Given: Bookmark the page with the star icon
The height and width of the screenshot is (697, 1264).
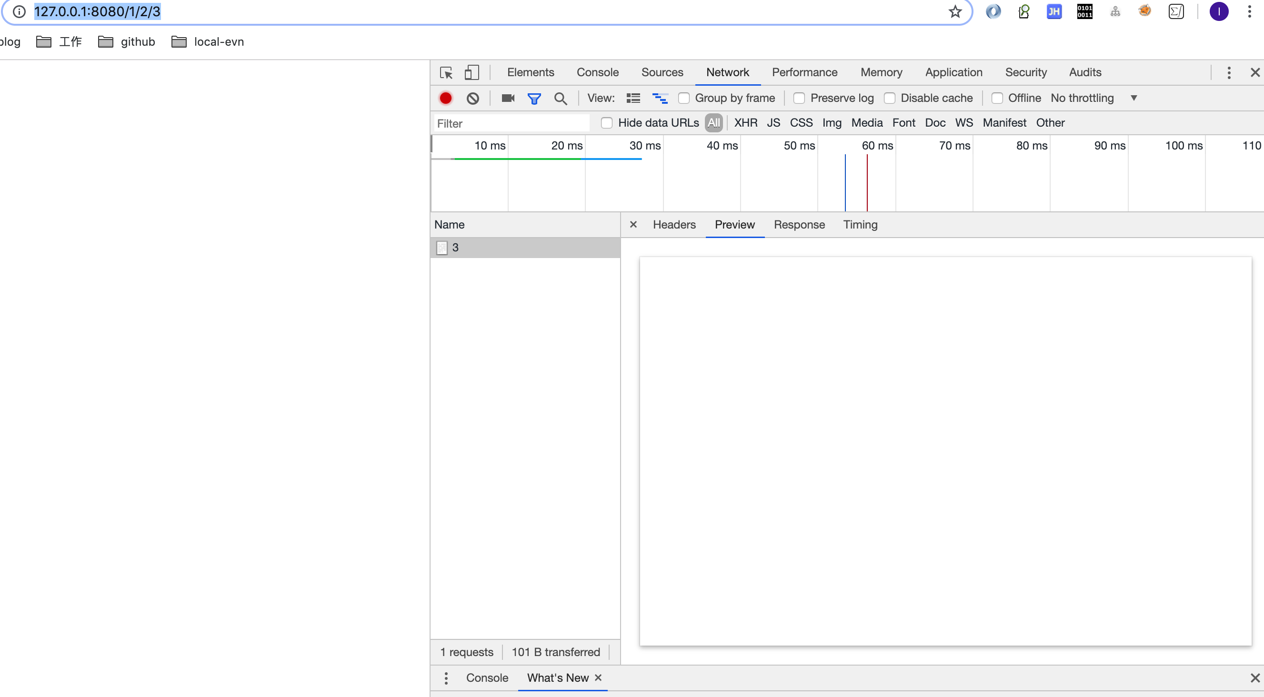Looking at the screenshot, I should [955, 11].
